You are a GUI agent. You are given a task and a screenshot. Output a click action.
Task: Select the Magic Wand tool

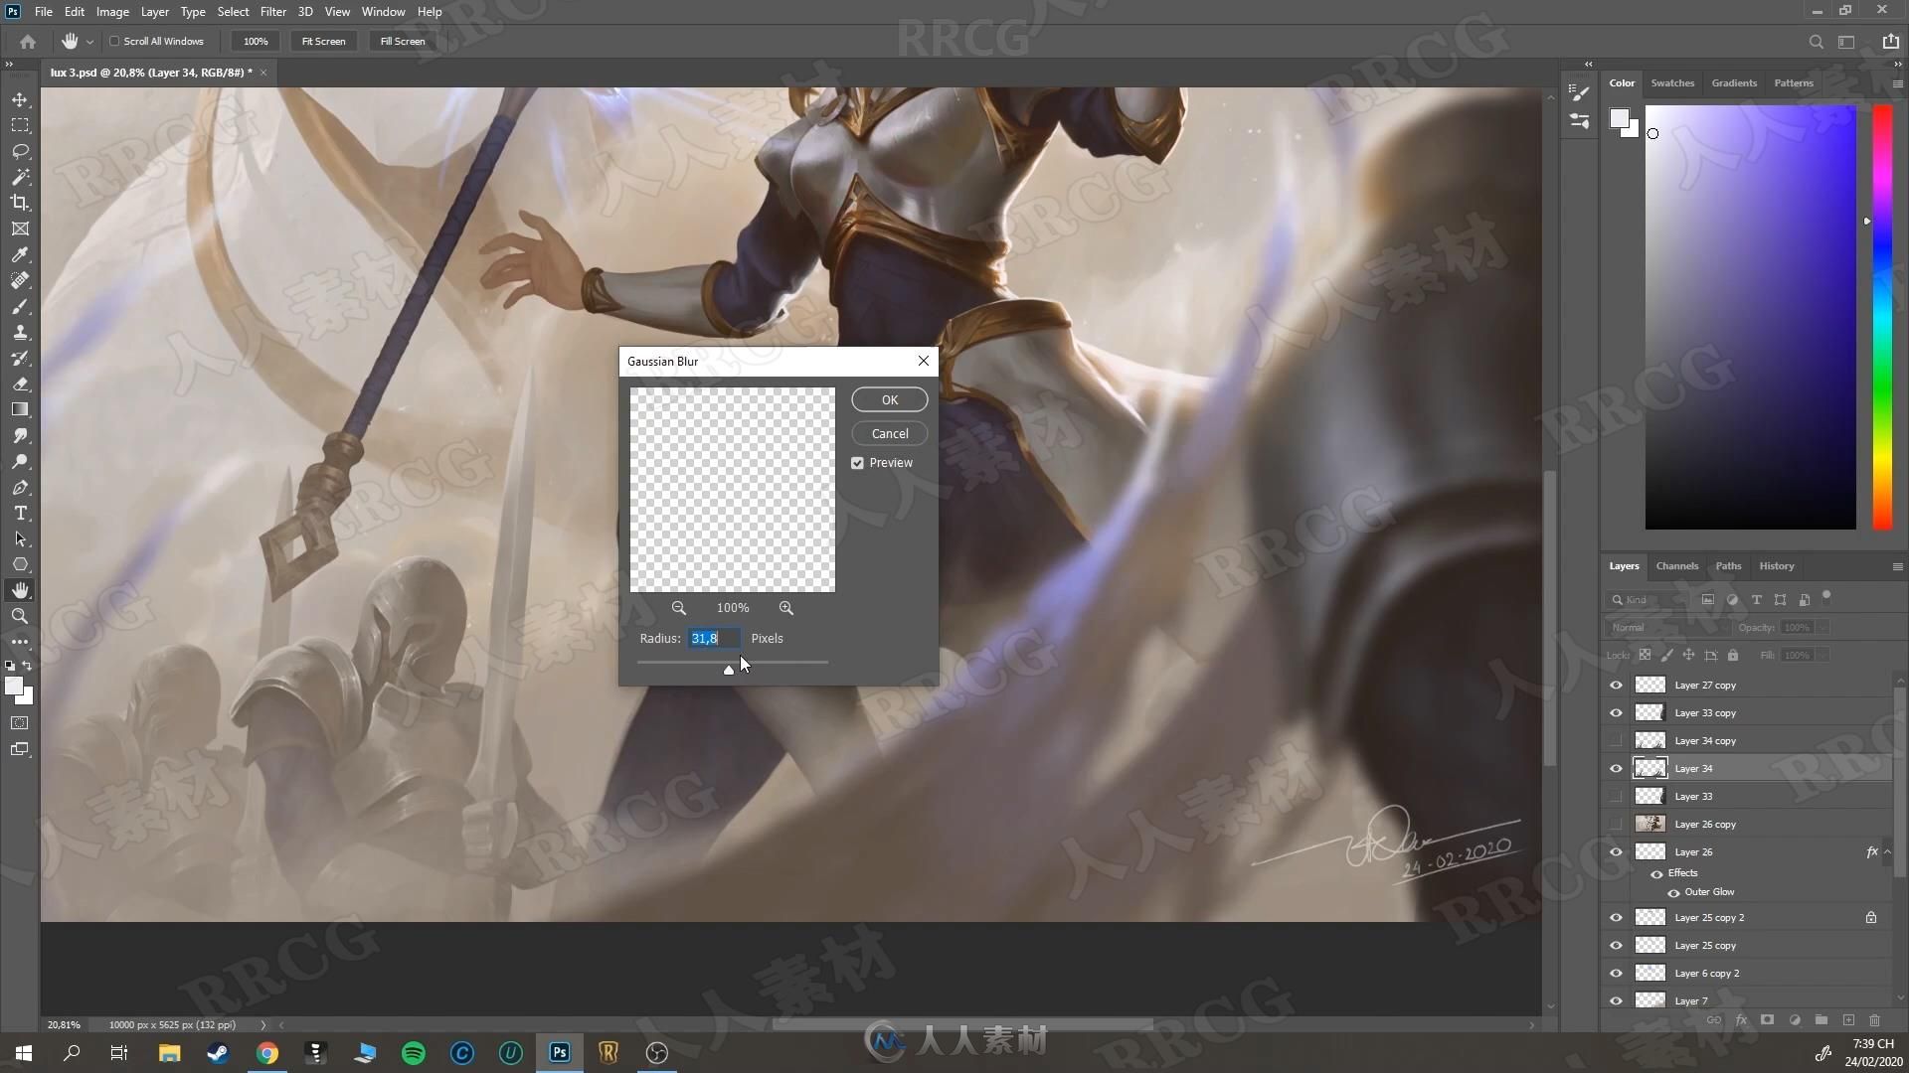(20, 177)
